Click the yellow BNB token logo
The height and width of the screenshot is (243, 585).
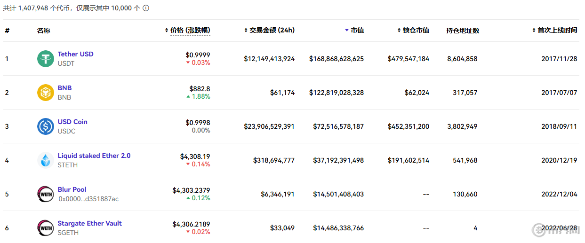[x=46, y=93]
